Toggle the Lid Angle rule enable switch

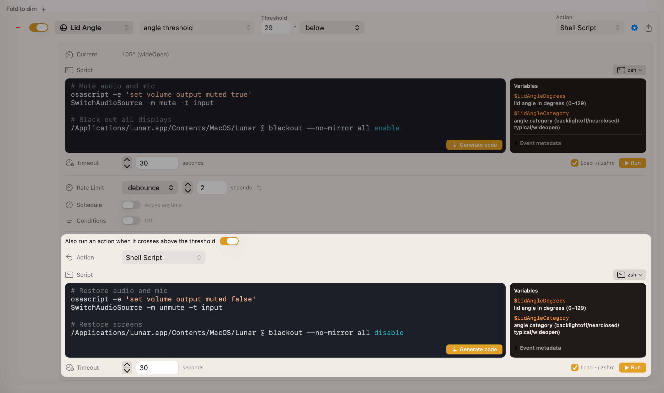(39, 28)
